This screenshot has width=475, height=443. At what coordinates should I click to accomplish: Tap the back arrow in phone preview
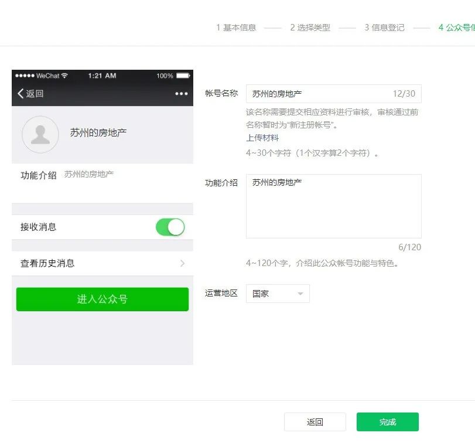pyautogui.click(x=20, y=93)
